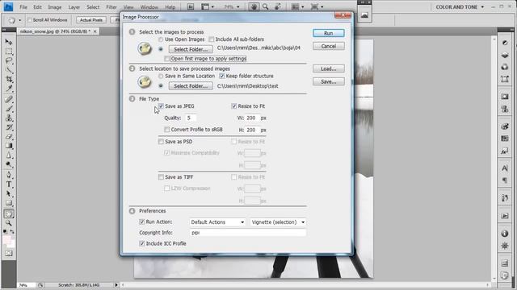The image size is (517, 290).
Task: Enable Include All sub-folders checkbox
Action: pyautogui.click(x=212, y=39)
